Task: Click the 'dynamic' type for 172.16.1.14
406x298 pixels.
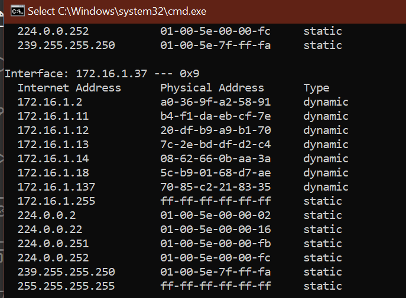Action: (326, 159)
